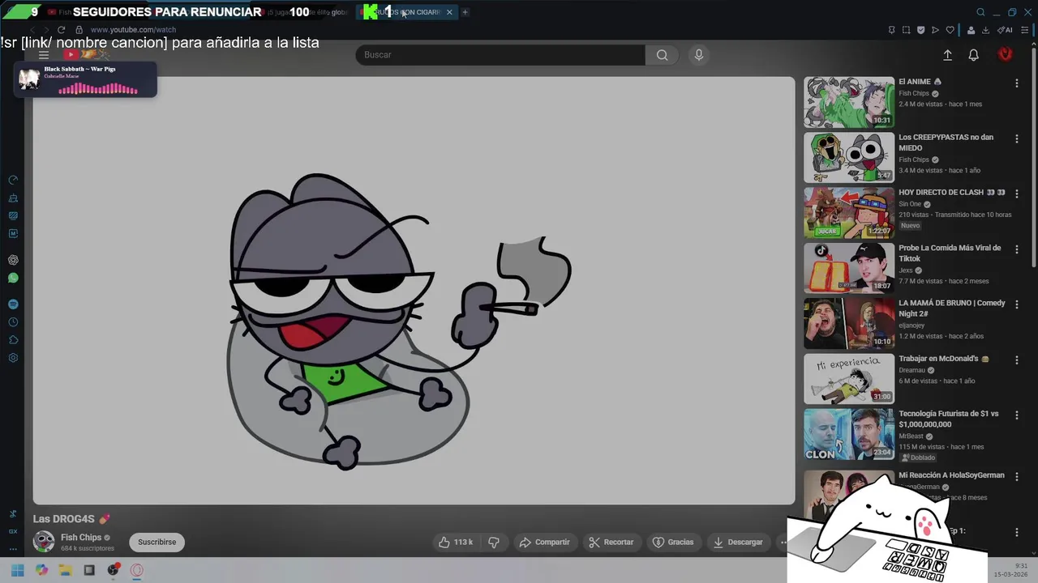Open history clock in the browser sidebar

(13, 322)
